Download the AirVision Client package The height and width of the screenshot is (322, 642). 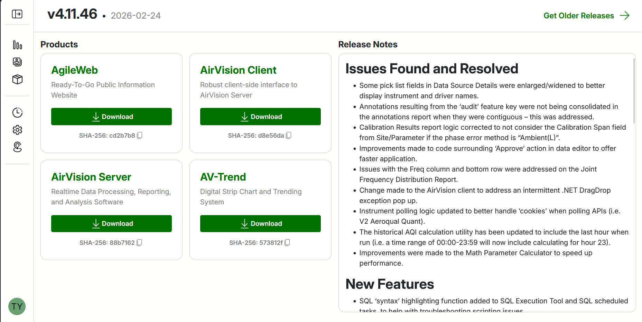(x=260, y=117)
